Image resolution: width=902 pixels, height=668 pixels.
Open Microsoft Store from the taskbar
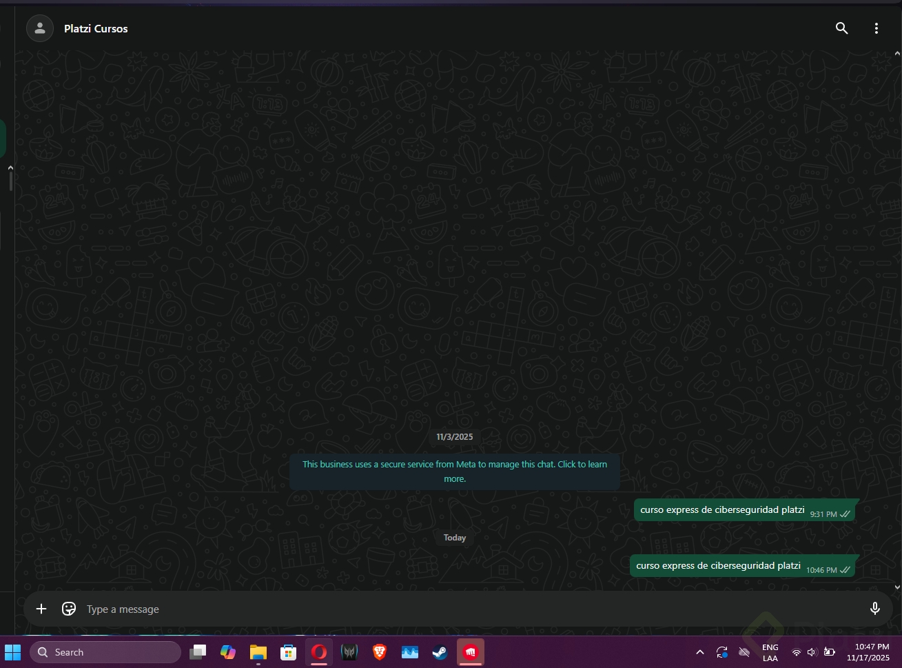tap(289, 652)
